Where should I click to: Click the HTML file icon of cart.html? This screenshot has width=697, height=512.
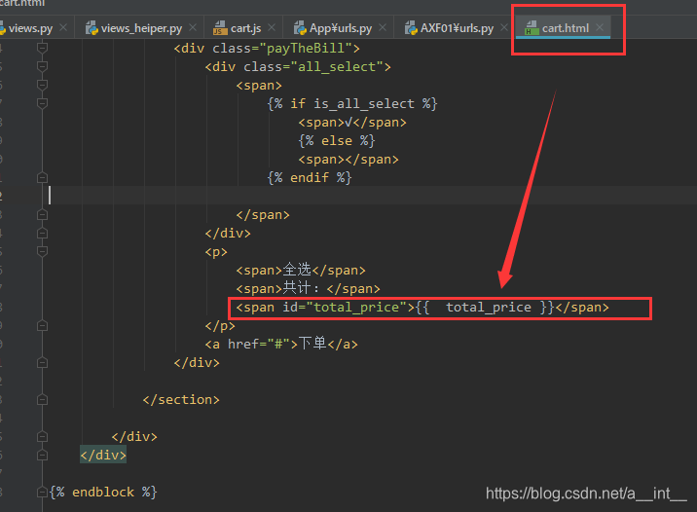[532, 28]
